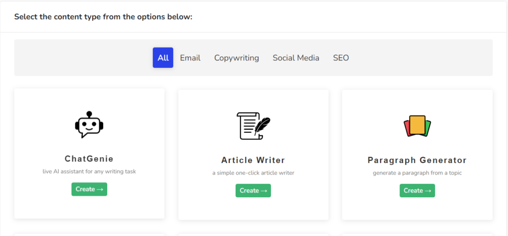Click the Article Writer scroll and quill icon
The image size is (508, 236).
pos(253,125)
